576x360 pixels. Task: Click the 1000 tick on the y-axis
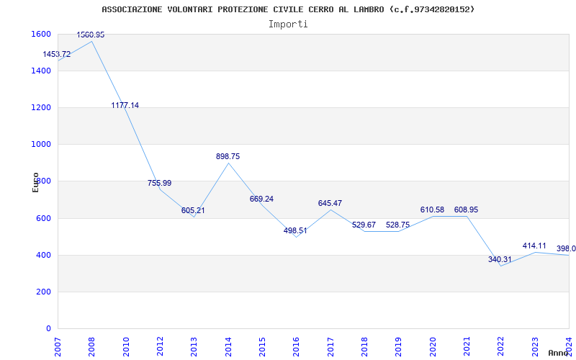tap(40, 144)
